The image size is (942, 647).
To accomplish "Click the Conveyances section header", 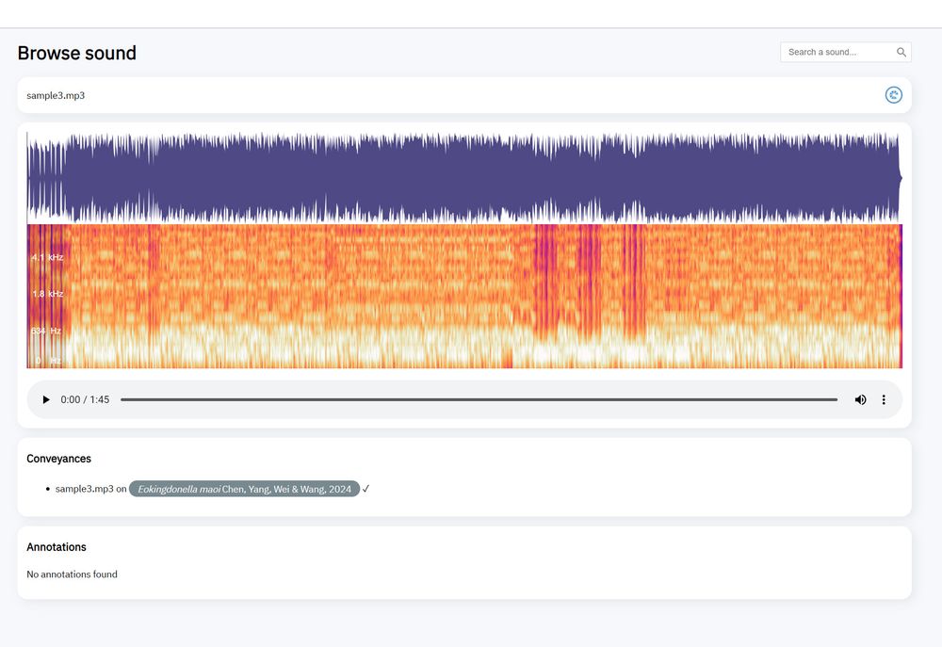I will click(58, 459).
